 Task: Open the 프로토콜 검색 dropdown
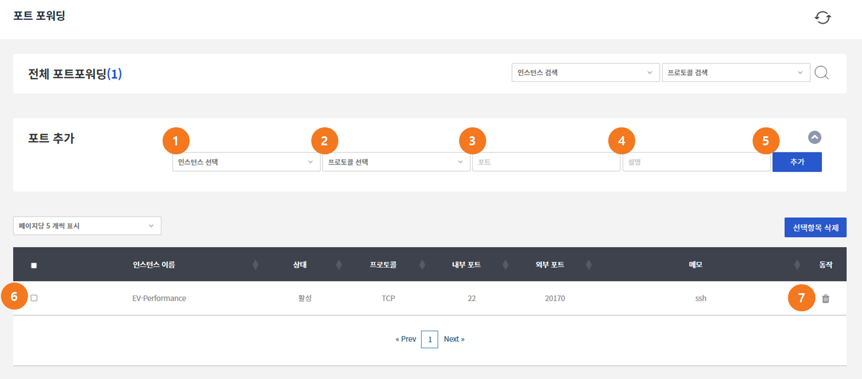(735, 72)
